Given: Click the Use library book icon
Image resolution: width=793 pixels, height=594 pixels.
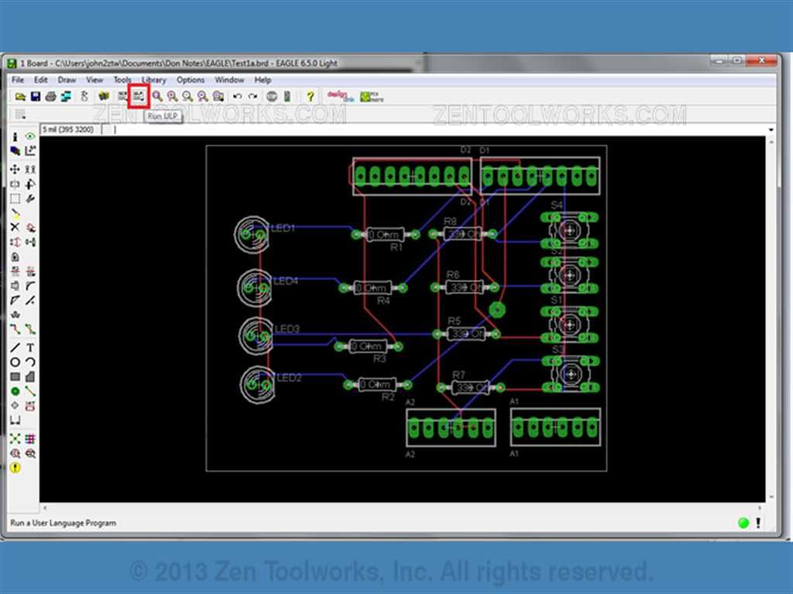Looking at the screenshot, I should 104,97.
